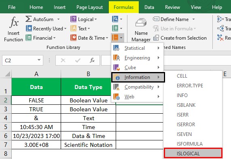The image size is (231, 159).
Task: Choose ISLOGICAL function
Action: [193, 153]
